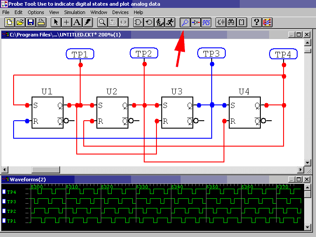The height and width of the screenshot is (237, 316).
Task: Maximize the Waveforms window
Action: pyautogui.click(x=298, y=179)
